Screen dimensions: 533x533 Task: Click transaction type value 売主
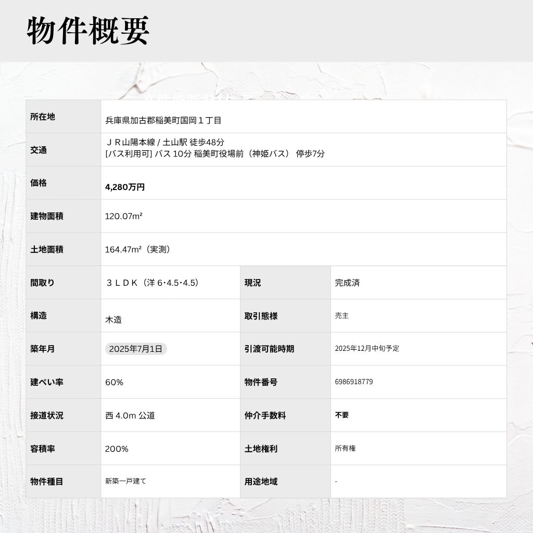point(341,316)
